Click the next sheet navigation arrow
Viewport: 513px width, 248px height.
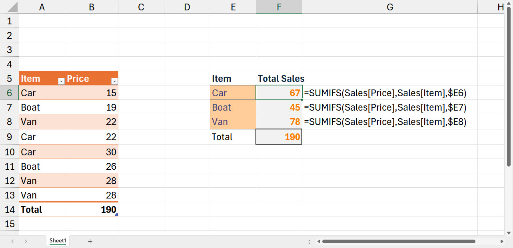pyautogui.click(x=26, y=241)
